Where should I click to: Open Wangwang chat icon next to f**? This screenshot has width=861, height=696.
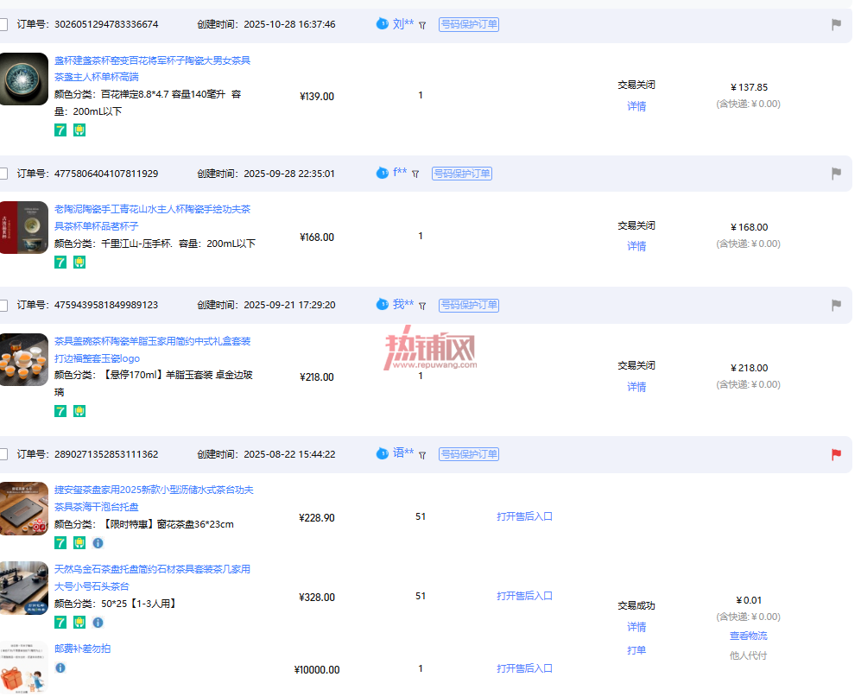click(x=383, y=173)
